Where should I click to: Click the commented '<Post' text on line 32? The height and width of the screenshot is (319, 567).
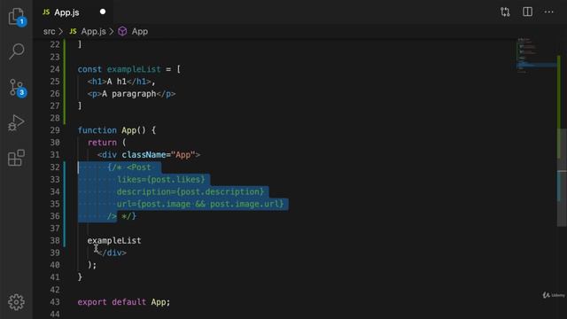139,167
